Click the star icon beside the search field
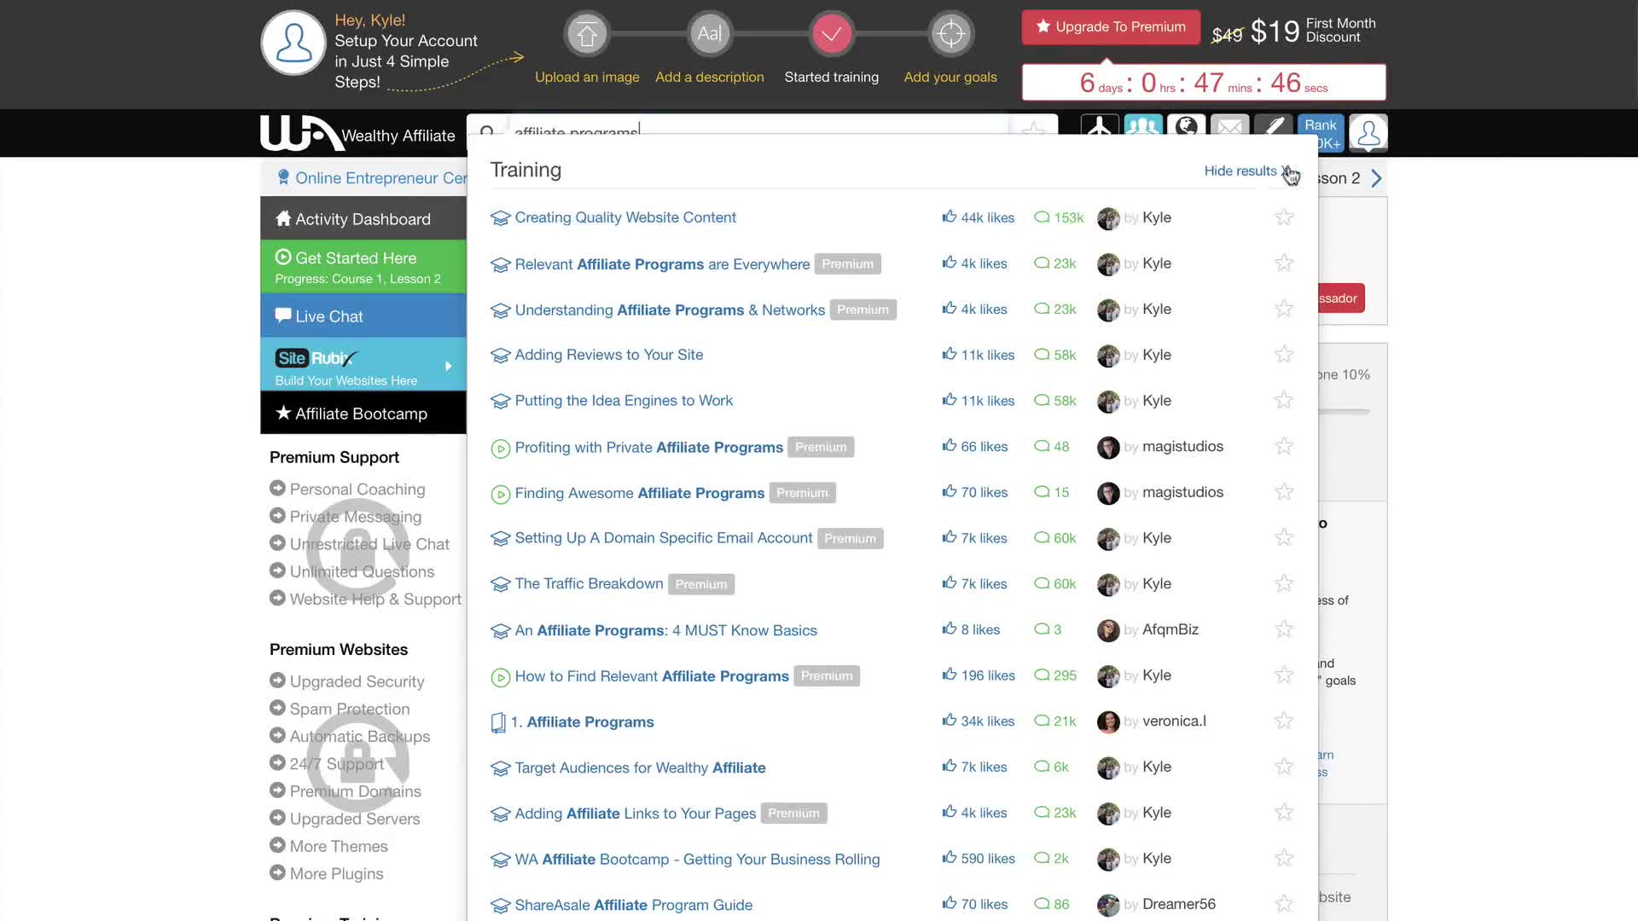The width and height of the screenshot is (1638, 921). coord(1033,130)
